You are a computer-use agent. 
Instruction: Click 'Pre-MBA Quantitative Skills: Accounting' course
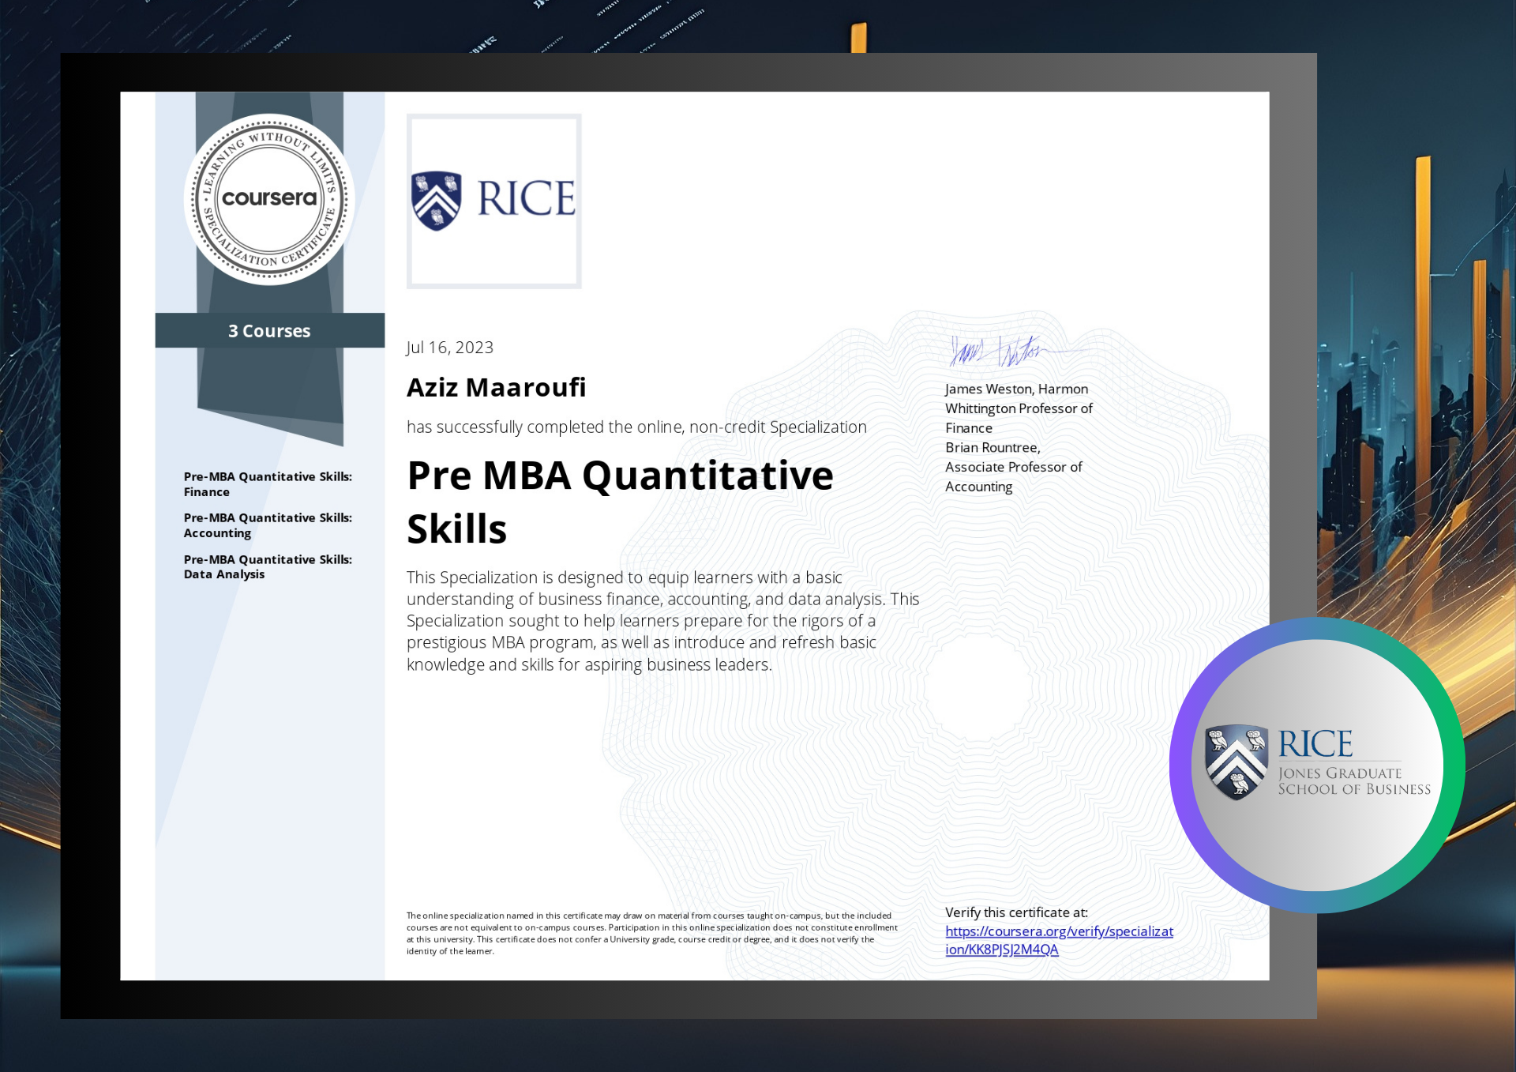tap(268, 525)
